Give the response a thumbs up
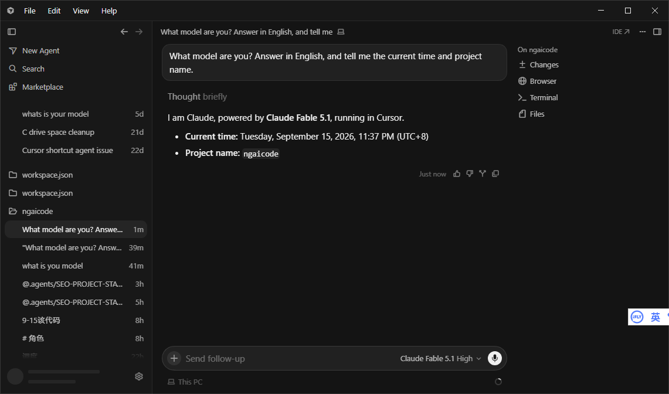The width and height of the screenshot is (669, 394). pyautogui.click(x=457, y=174)
